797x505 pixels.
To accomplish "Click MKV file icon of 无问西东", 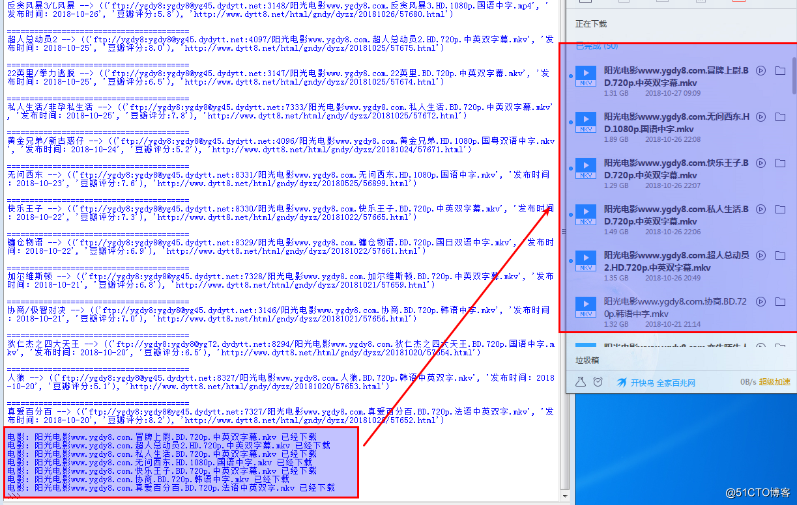I will pyautogui.click(x=586, y=122).
